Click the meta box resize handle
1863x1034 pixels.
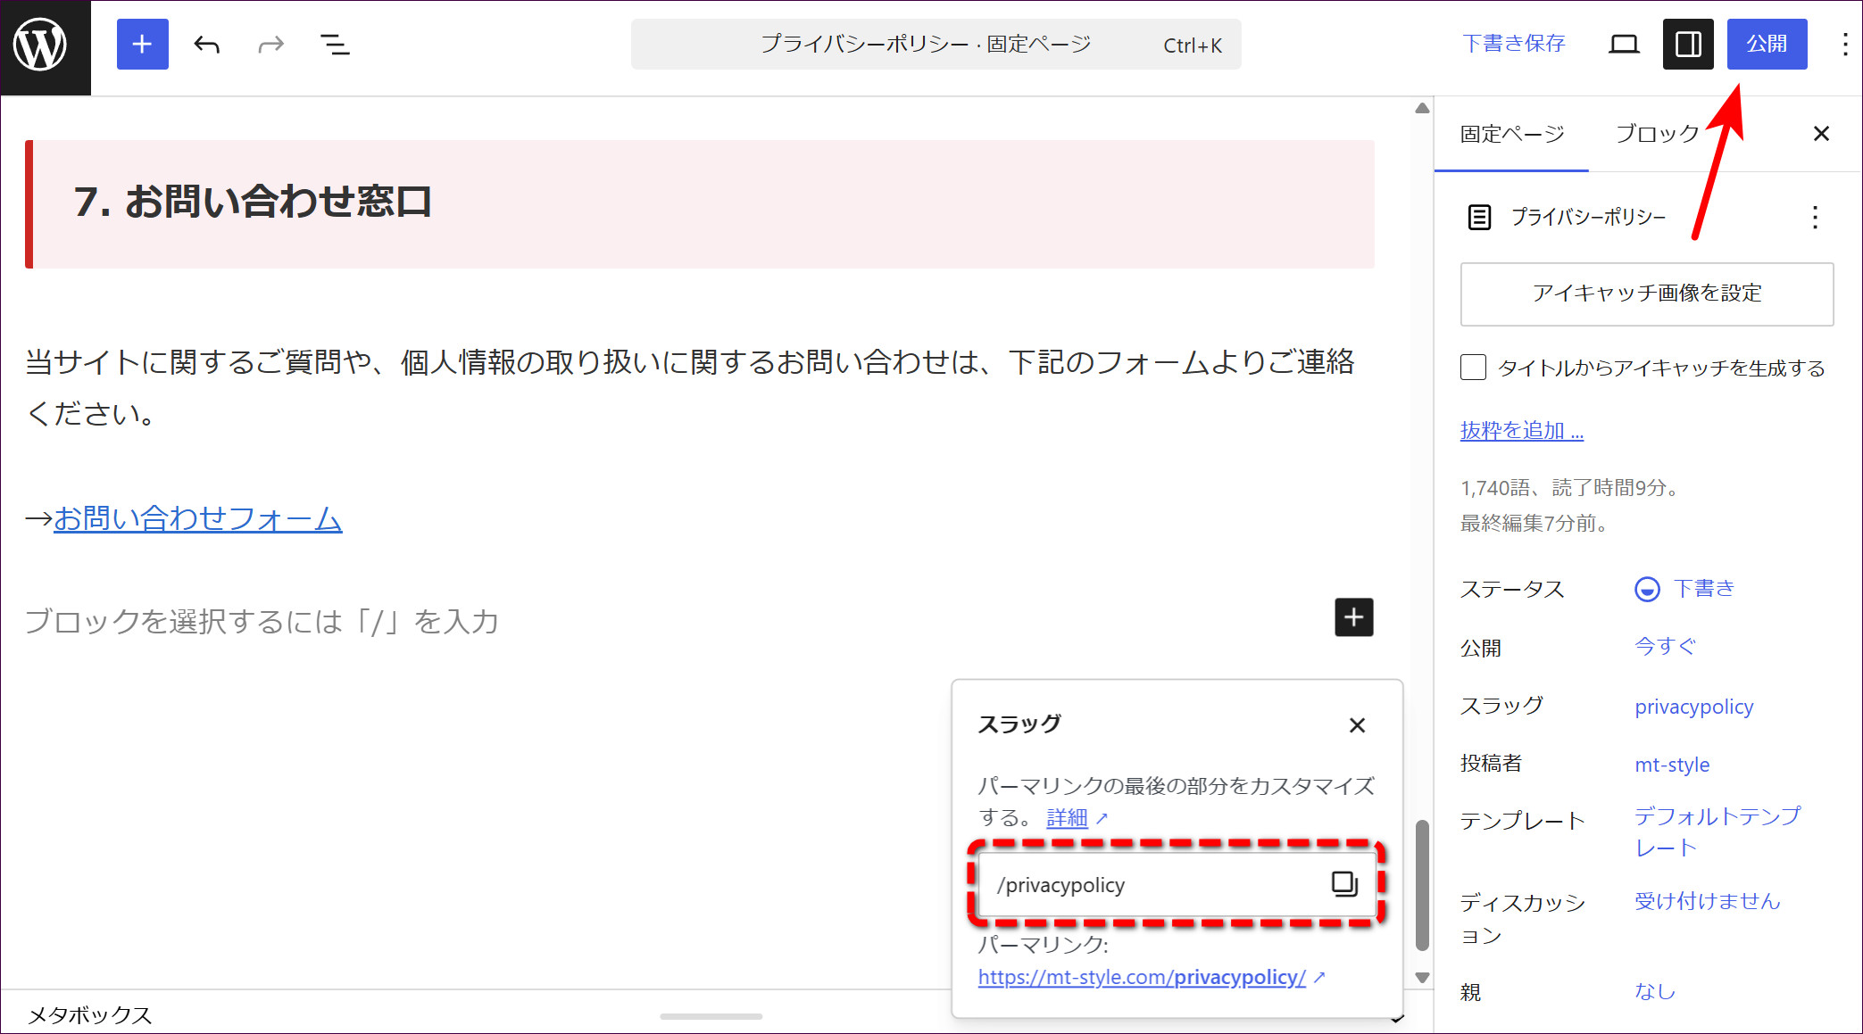pos(711,1016)
